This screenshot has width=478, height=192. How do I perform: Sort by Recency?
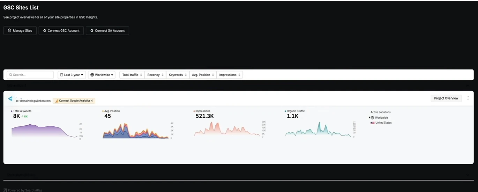tap(155, 75)
